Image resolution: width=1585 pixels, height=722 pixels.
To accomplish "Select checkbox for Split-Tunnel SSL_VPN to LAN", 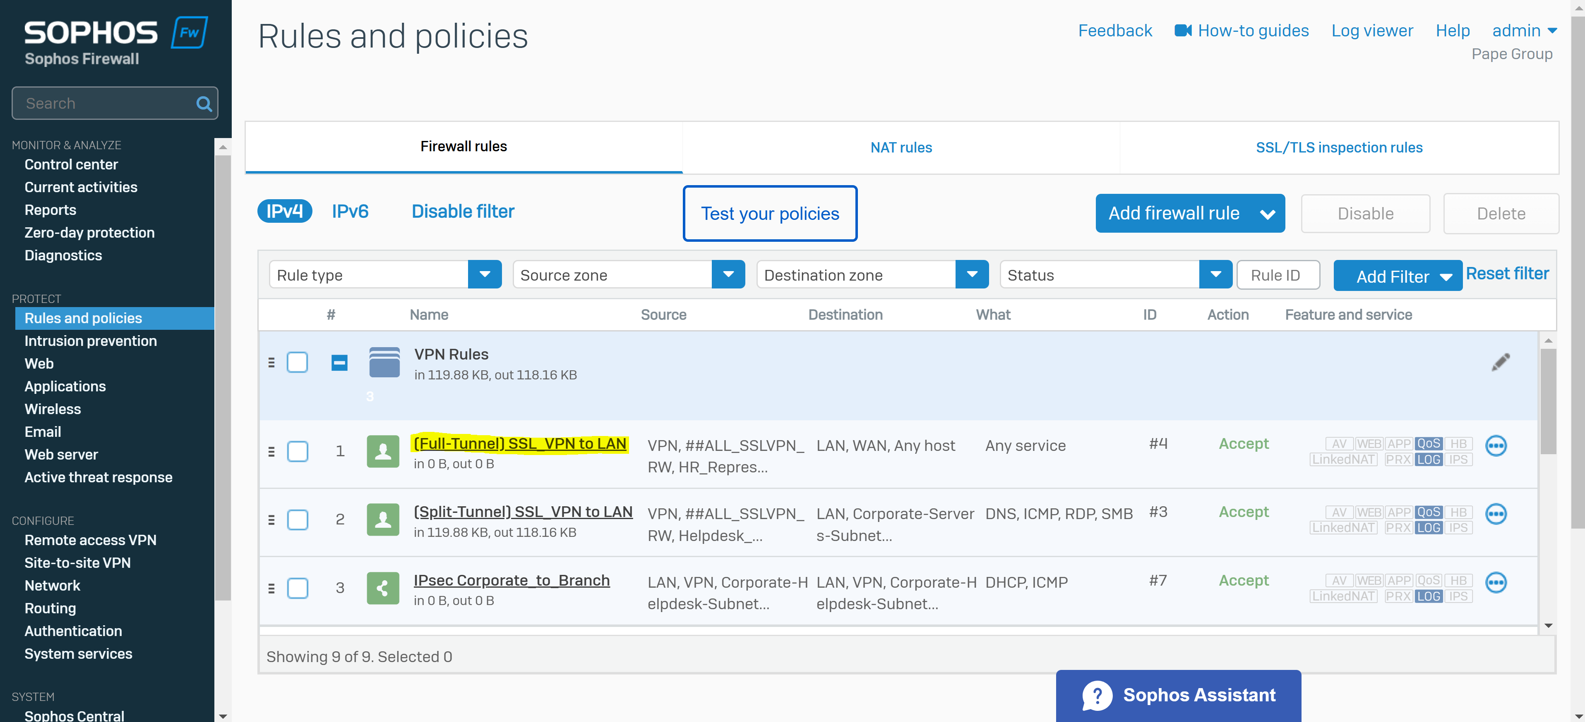I will click(x=297, y=520).
